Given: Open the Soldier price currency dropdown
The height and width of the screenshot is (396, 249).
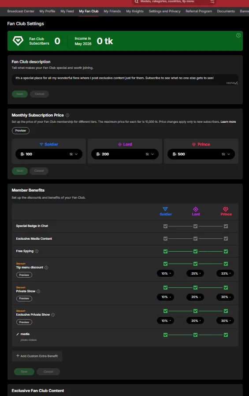Looking at the screenshot, I should pyautogui.click(x=74, y=154).
